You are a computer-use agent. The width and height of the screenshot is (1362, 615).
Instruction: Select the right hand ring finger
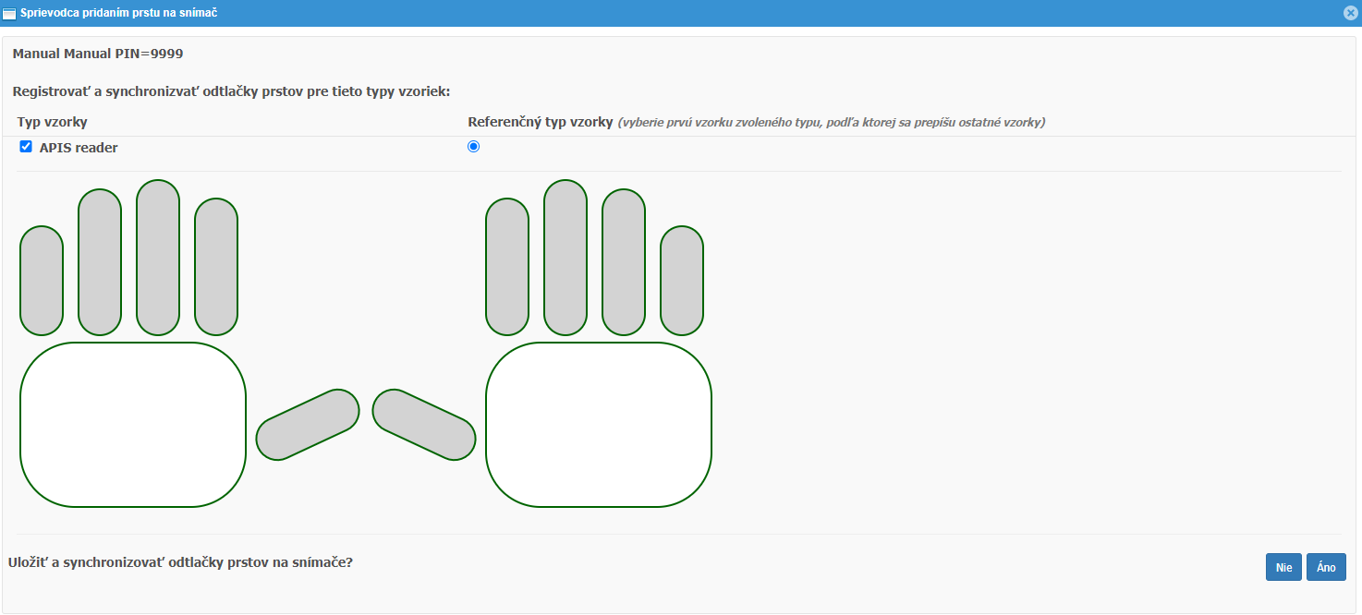click(624, 261)
